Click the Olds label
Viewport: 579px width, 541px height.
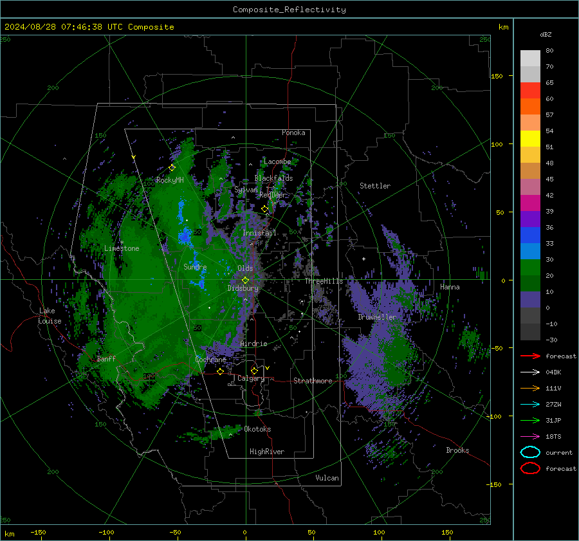coord(245,268)
